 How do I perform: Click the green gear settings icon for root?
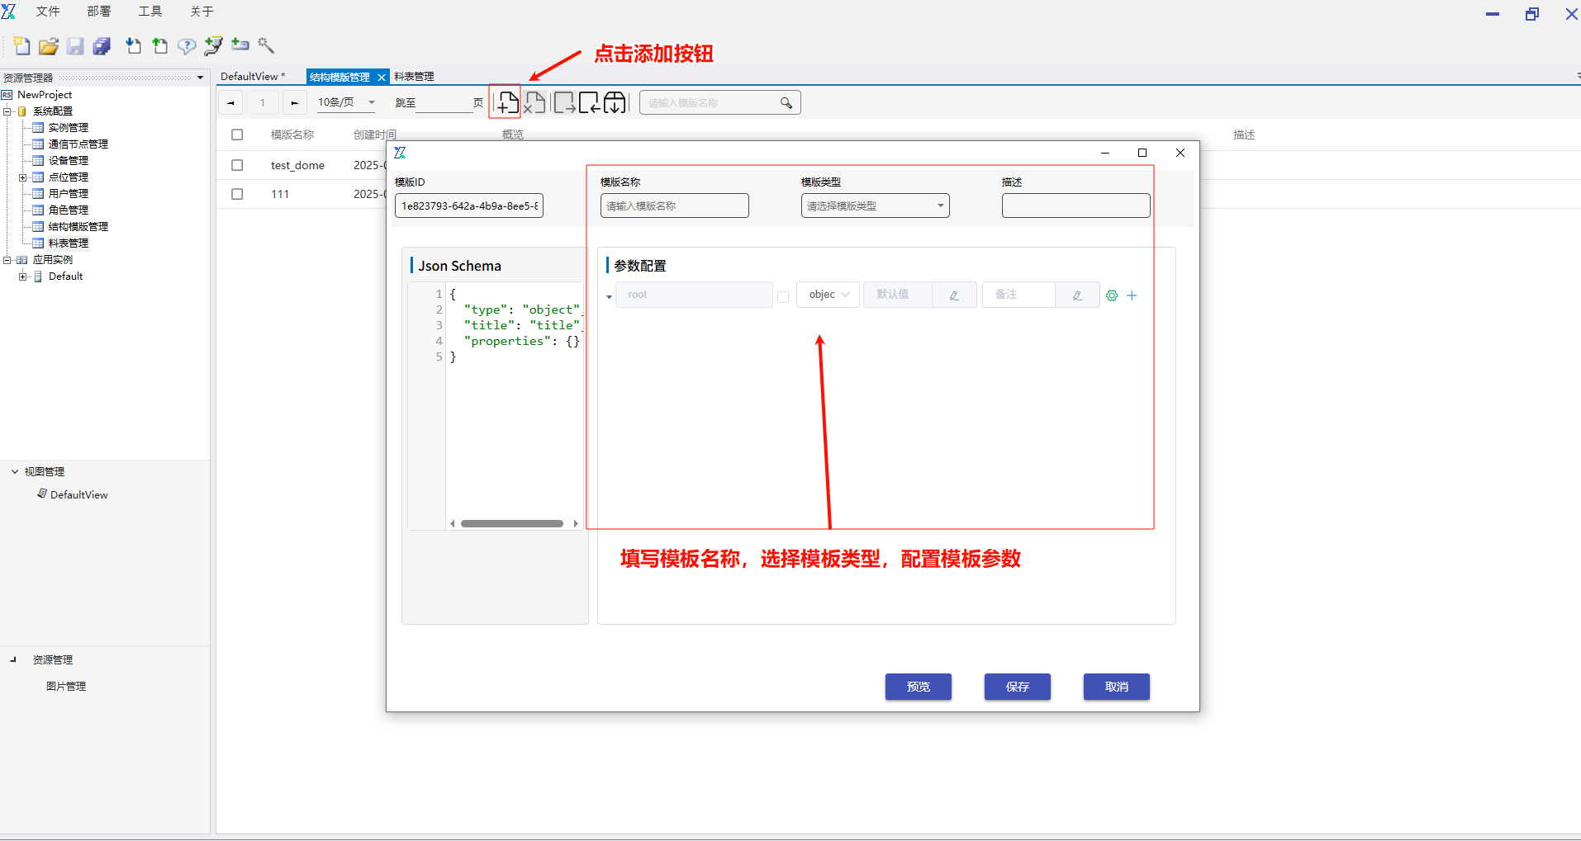coord(1112,295)
